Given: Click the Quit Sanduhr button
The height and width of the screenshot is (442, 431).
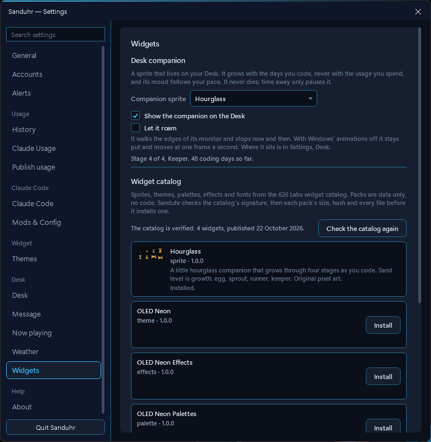Looking at the screenshot, I should [55, 427].
